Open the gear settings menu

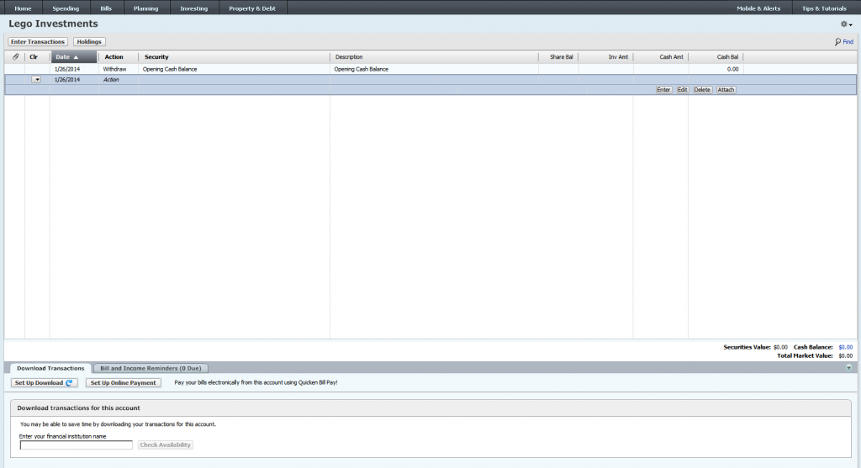coord(846,24)
